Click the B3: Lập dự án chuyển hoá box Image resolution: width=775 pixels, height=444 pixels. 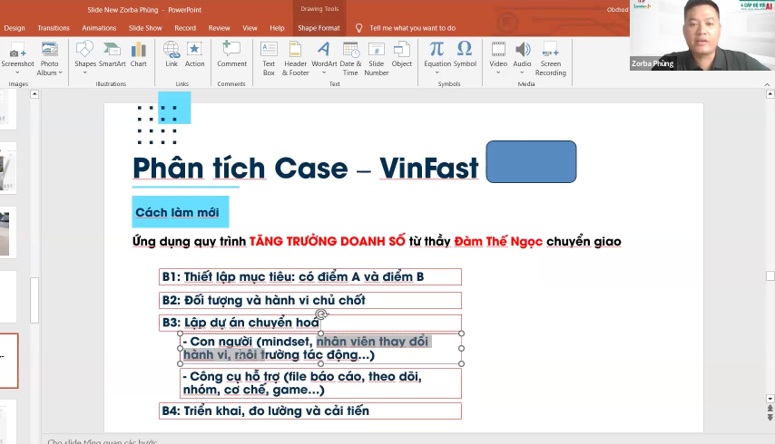[x=310, y=323]
